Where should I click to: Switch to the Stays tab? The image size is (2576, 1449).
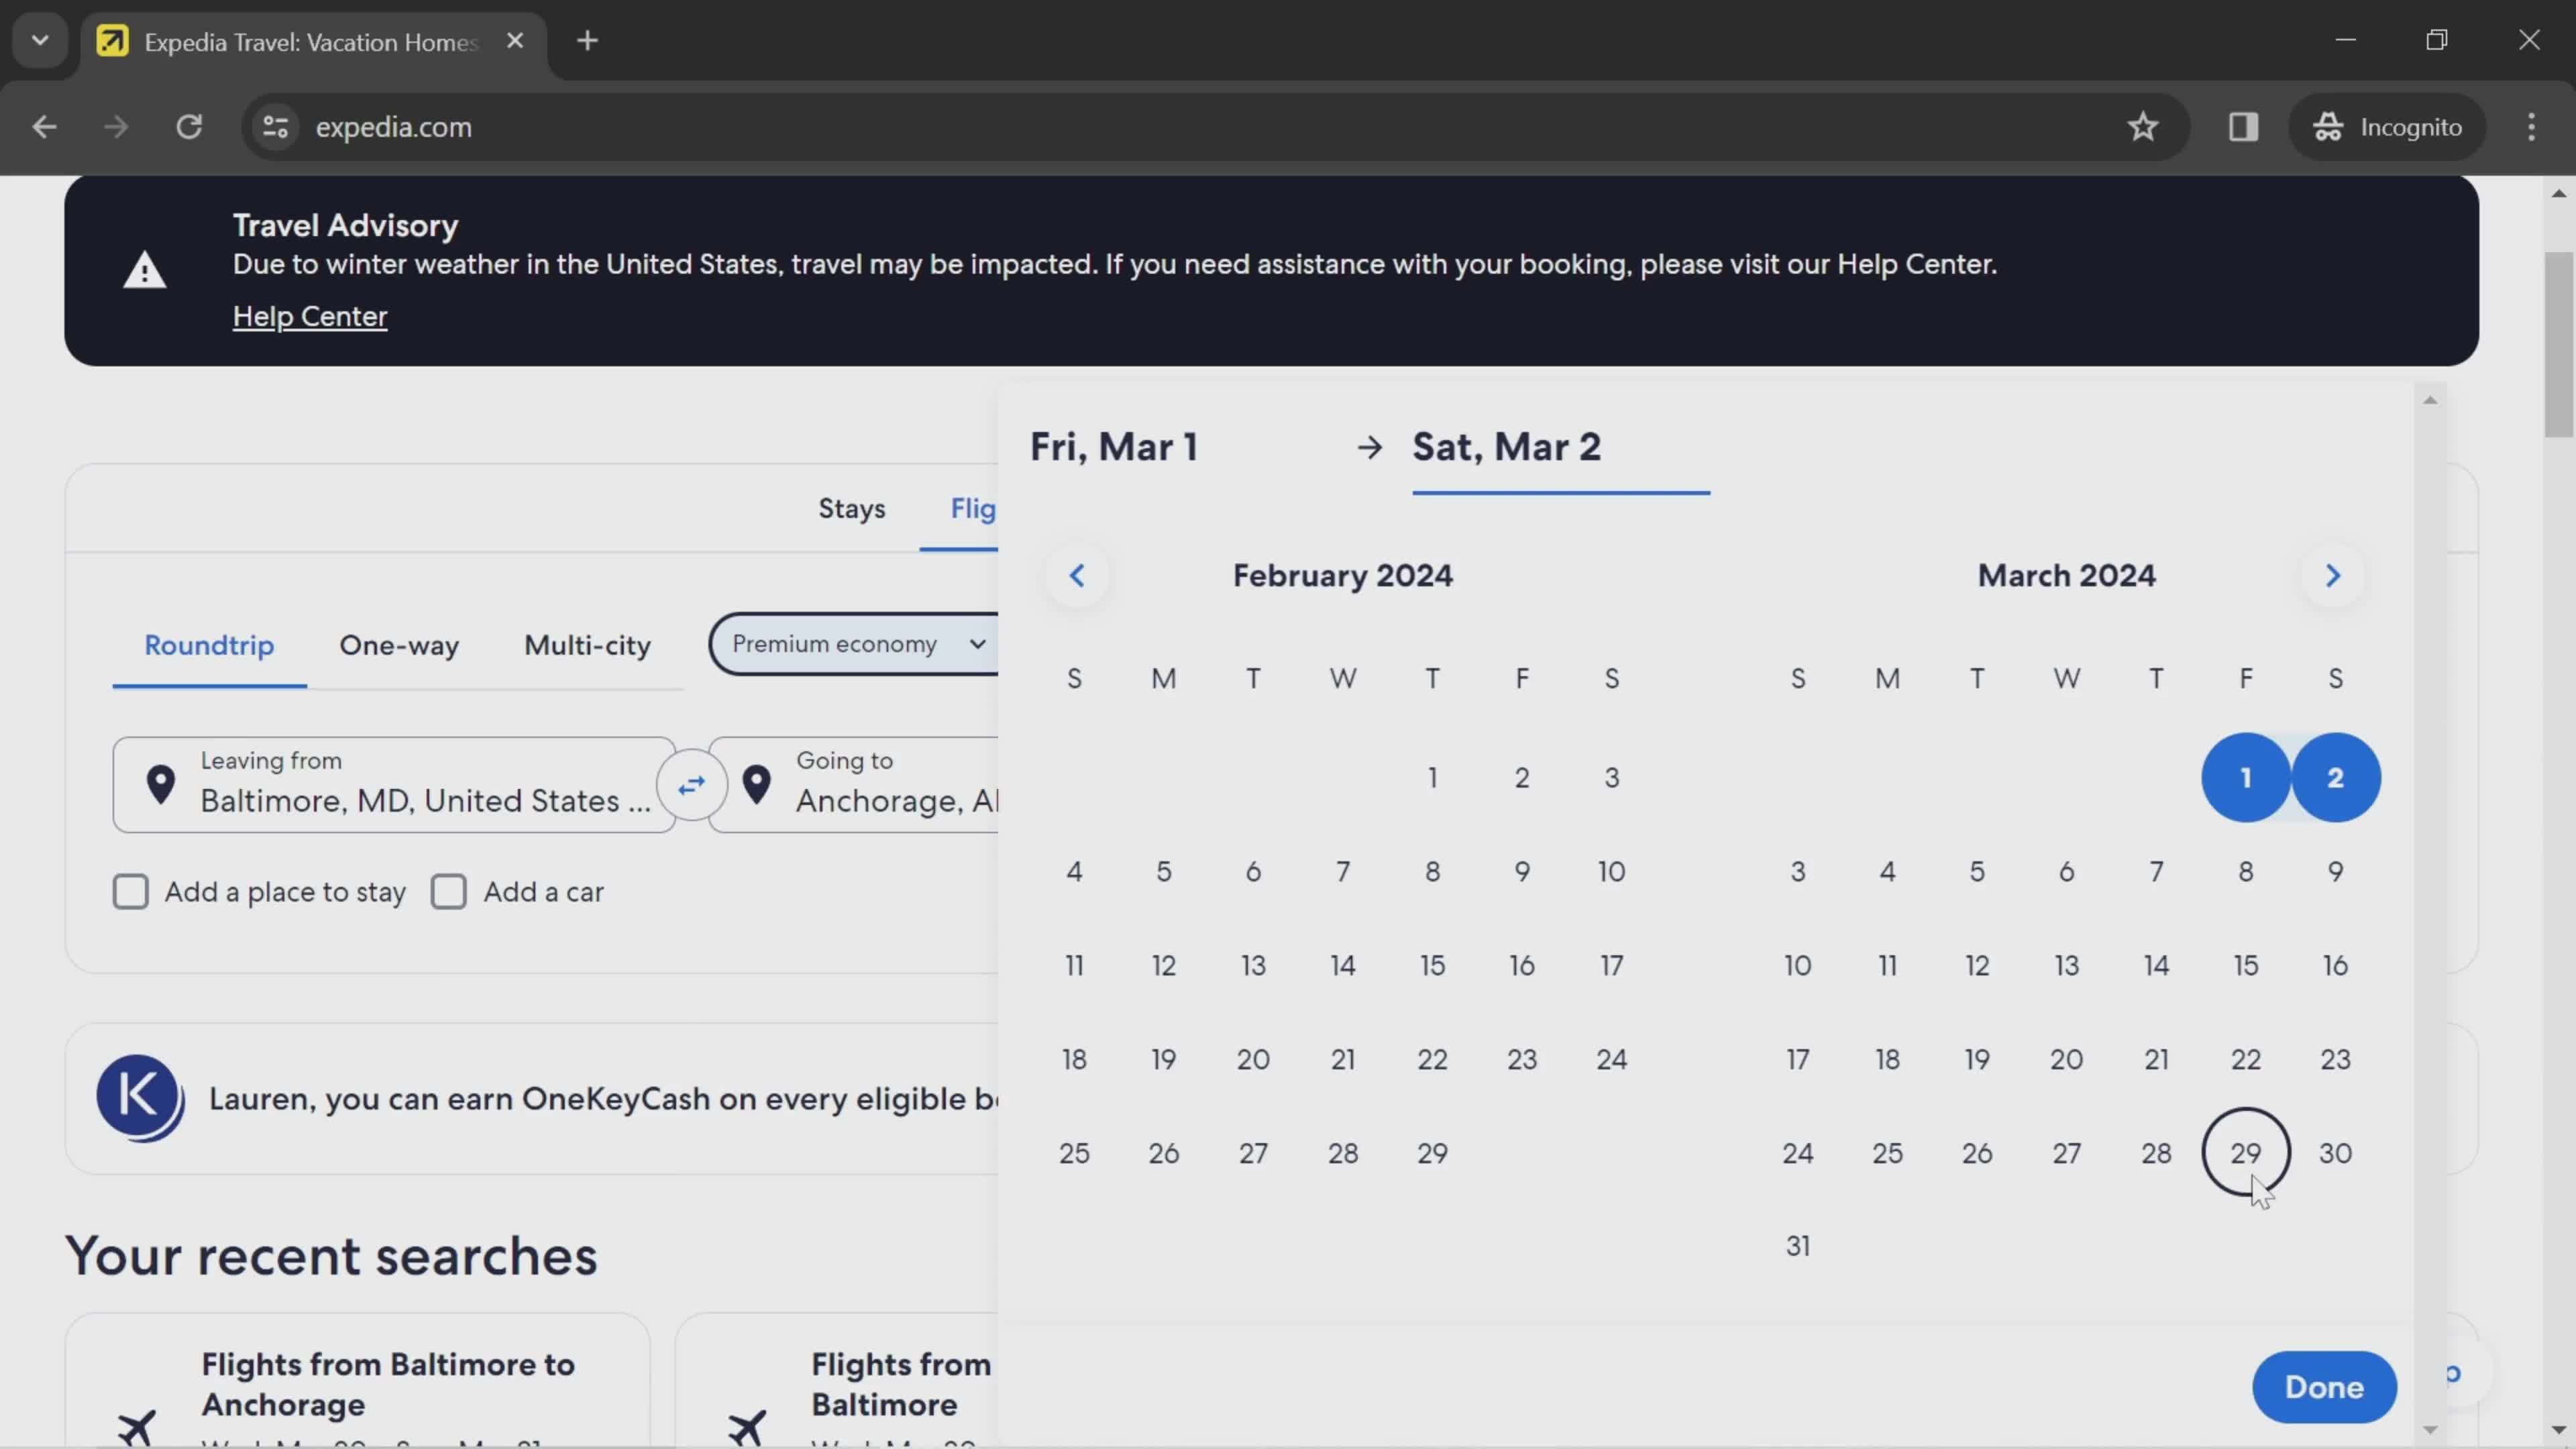851,508
